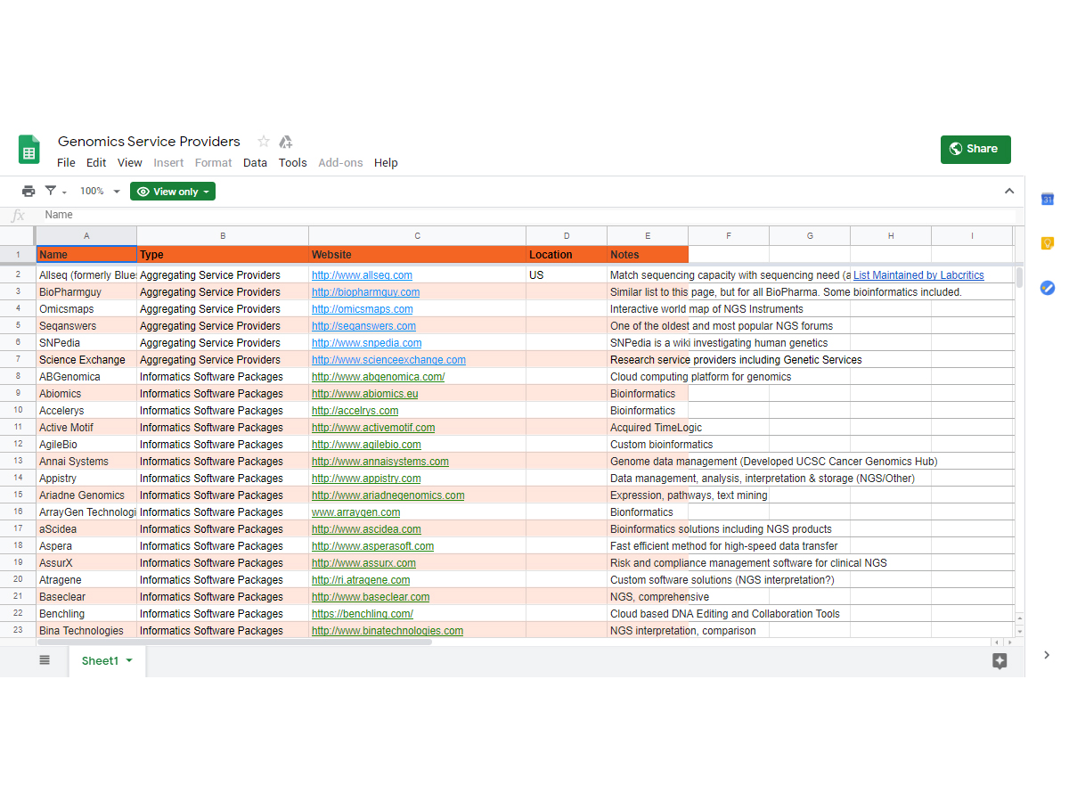Star the Genomics Service Providers document
The width and height of the screenshot is (1069, 802).
coord(264,142)
